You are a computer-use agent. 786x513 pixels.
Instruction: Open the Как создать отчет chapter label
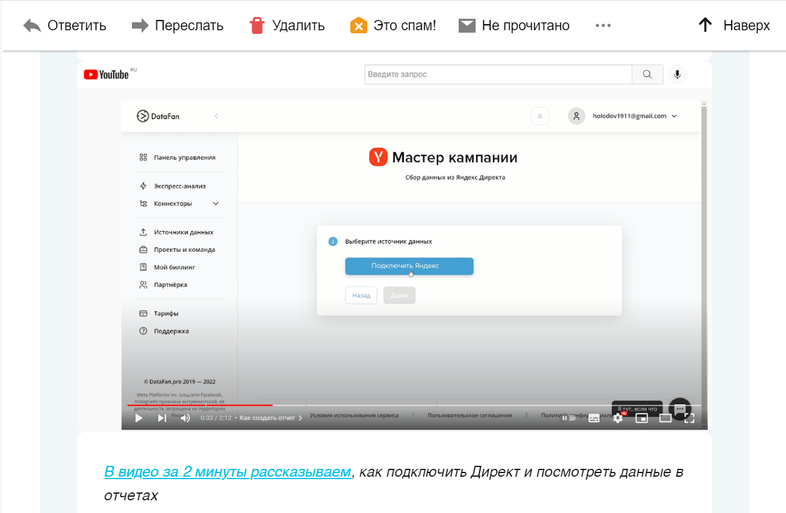pos(270,418)
